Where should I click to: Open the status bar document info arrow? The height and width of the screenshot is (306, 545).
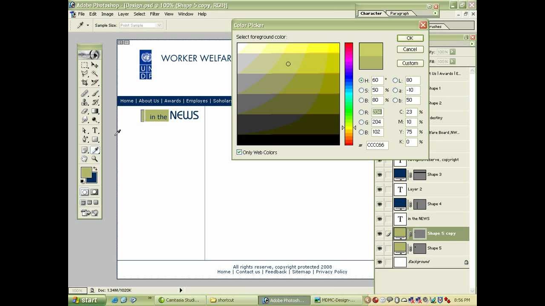pyautogui.click(x=181, y=290)
